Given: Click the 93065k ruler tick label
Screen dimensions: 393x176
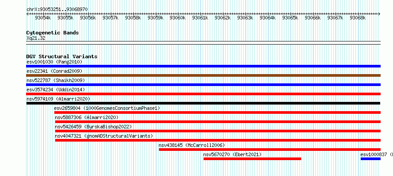Looking at the screenshot, I should click(290, 18).
